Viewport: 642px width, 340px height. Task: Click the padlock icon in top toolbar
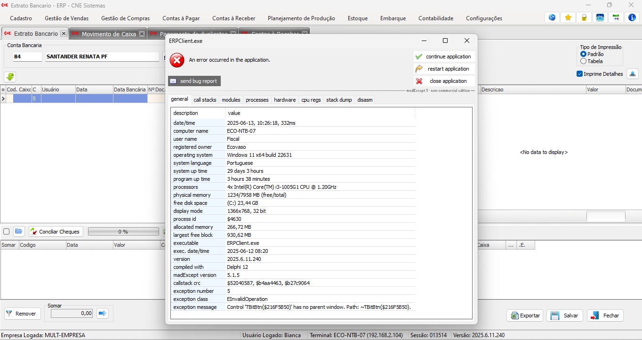pyautogui.click(x=584, y=18)
